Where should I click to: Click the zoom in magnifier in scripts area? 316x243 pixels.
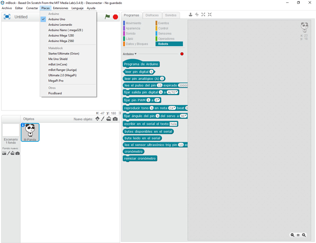pos(304,235)
